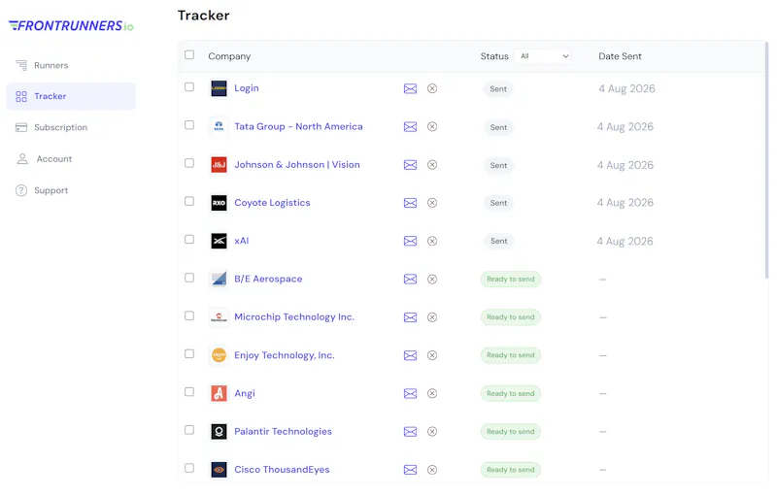This screenshot has width=777, height=497.
Task: Open Tata Group – North America link
Action: tap(298, 127)
